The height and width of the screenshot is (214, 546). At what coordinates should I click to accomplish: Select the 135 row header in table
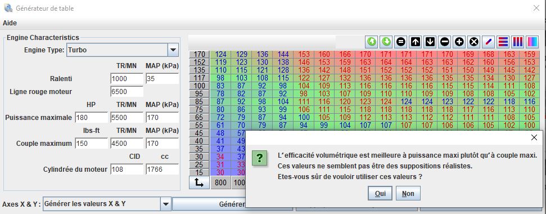(200, 70)
